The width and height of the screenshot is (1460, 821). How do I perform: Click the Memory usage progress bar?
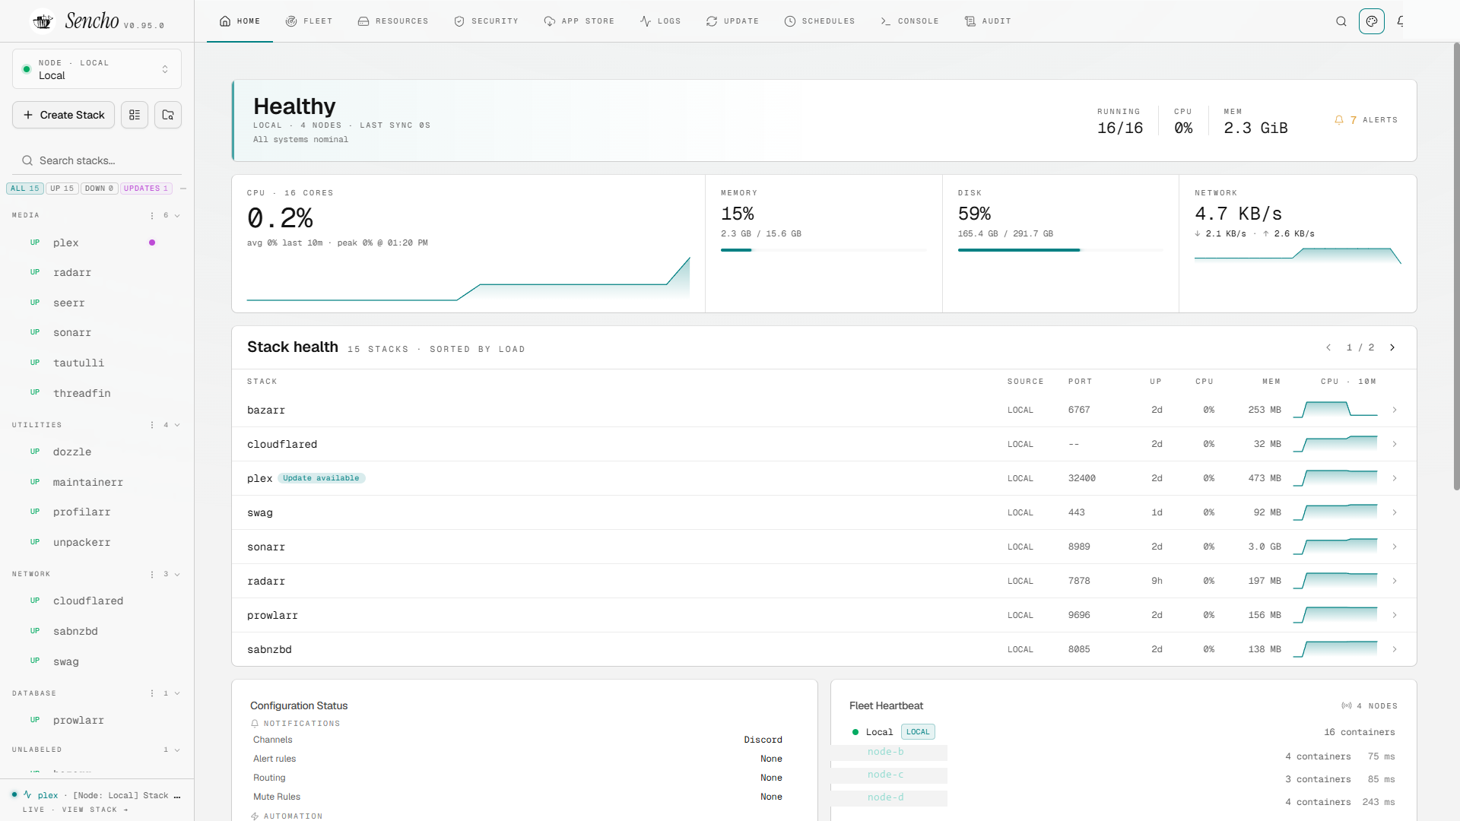click(x=824, y=249)
